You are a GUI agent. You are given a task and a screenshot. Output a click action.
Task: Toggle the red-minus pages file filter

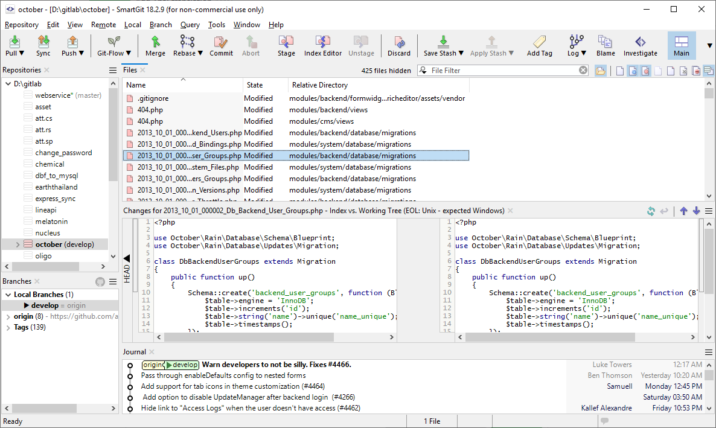tap(696, 71)
